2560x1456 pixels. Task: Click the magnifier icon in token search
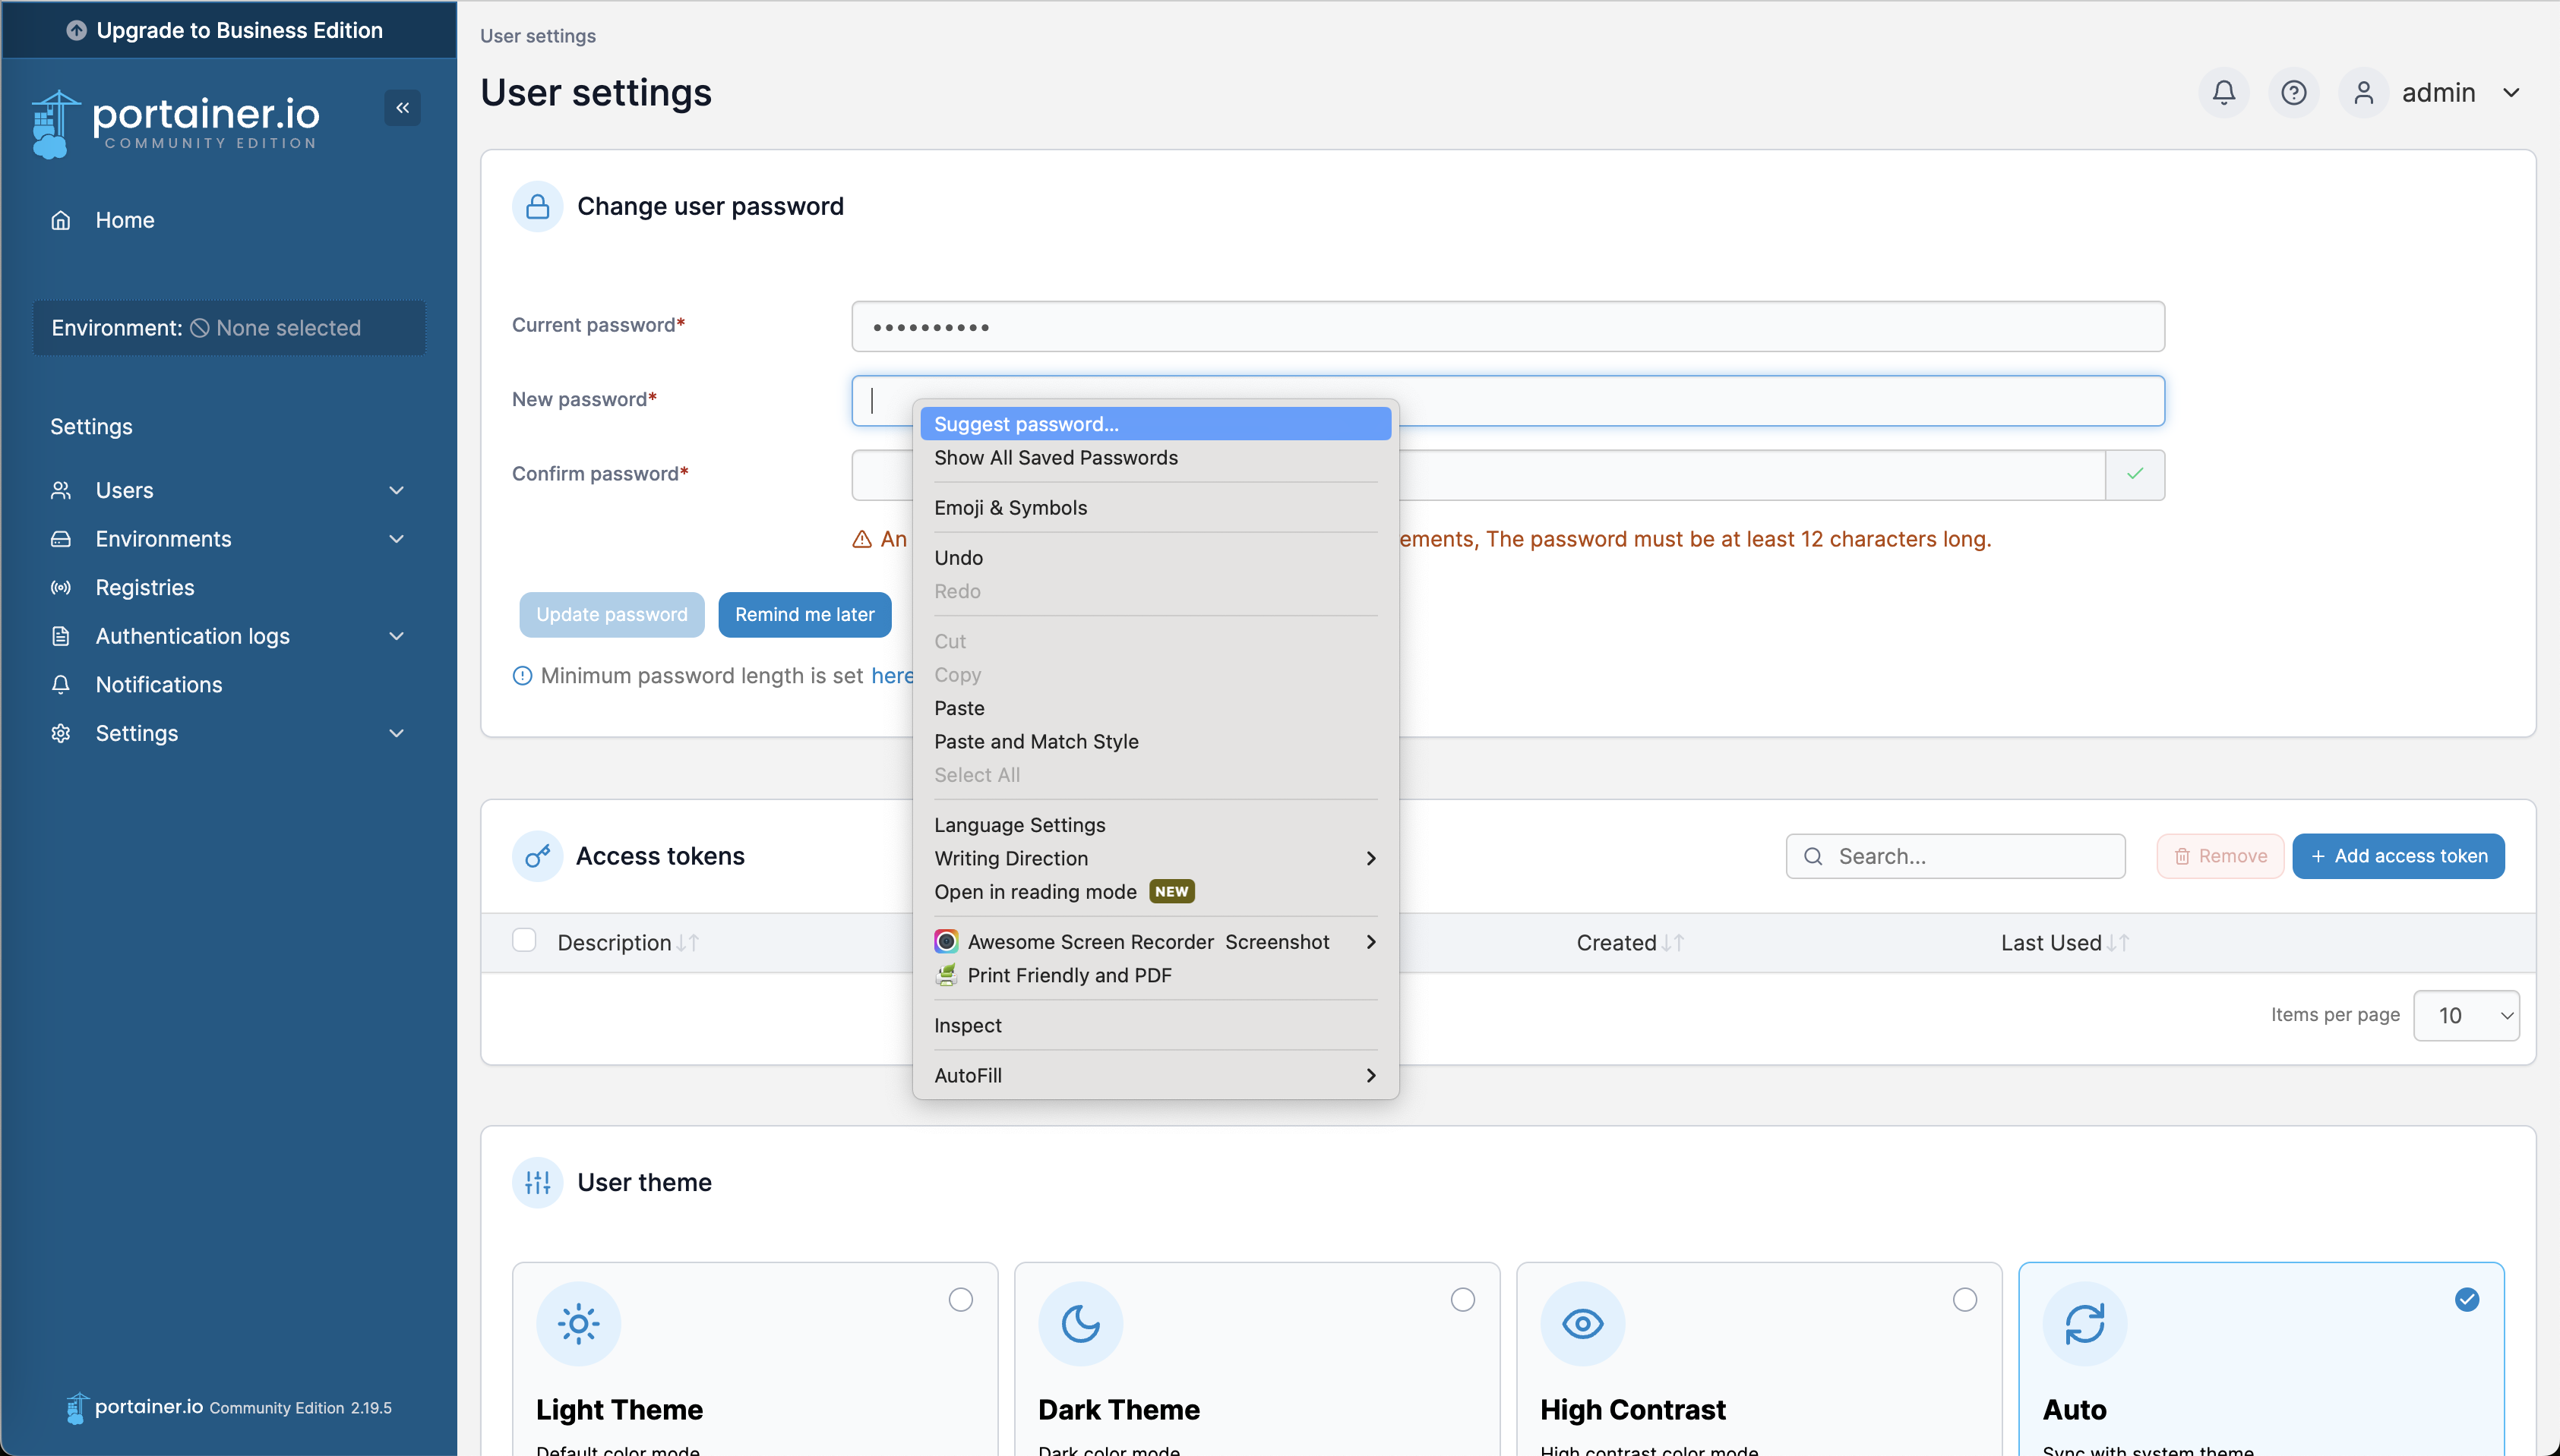coord(1813,856)
